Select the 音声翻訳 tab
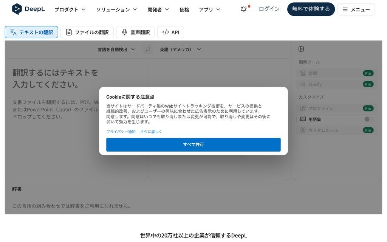Viewport: 387px width, 242px height. pos(135,32)
